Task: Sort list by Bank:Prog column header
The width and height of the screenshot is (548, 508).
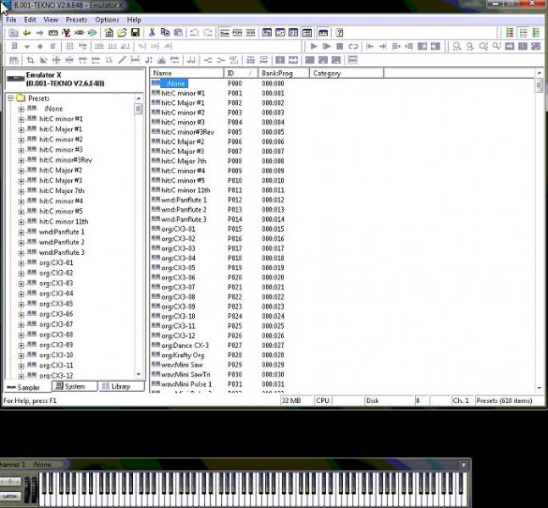Action: (284, 73)
